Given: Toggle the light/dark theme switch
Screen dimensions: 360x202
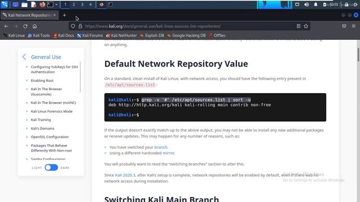Looking at the screenshot, I should pyautogui.click(x=51, y=167).
